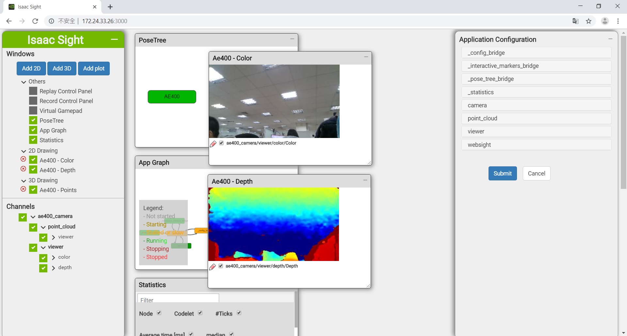The image size is (627, 336).
Task: Uncheck the color/Color channel in Color window
Action: pos(221,143)
